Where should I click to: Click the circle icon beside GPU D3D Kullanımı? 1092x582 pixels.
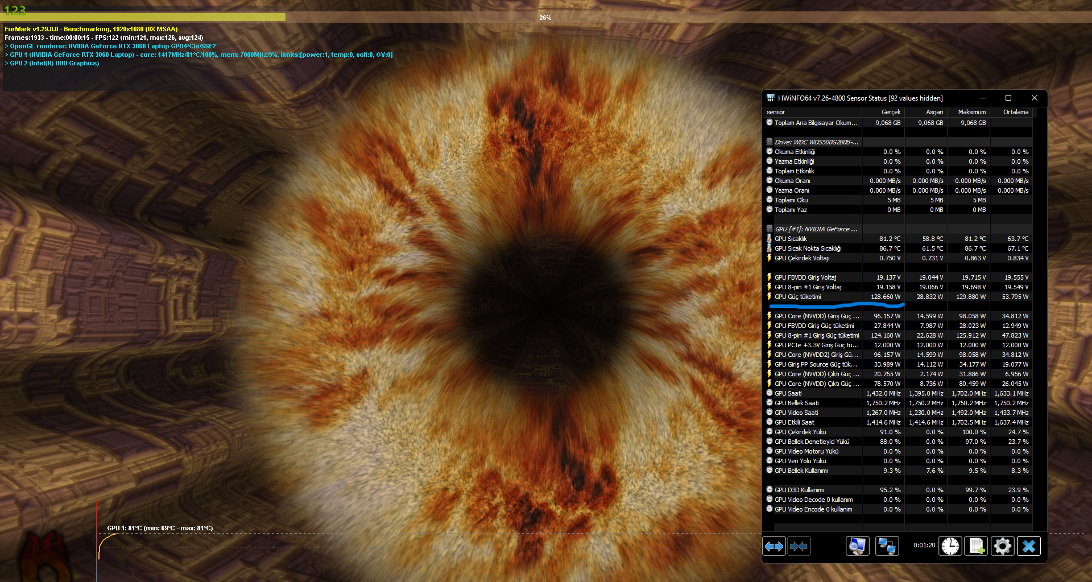click(x=770, y=489)
